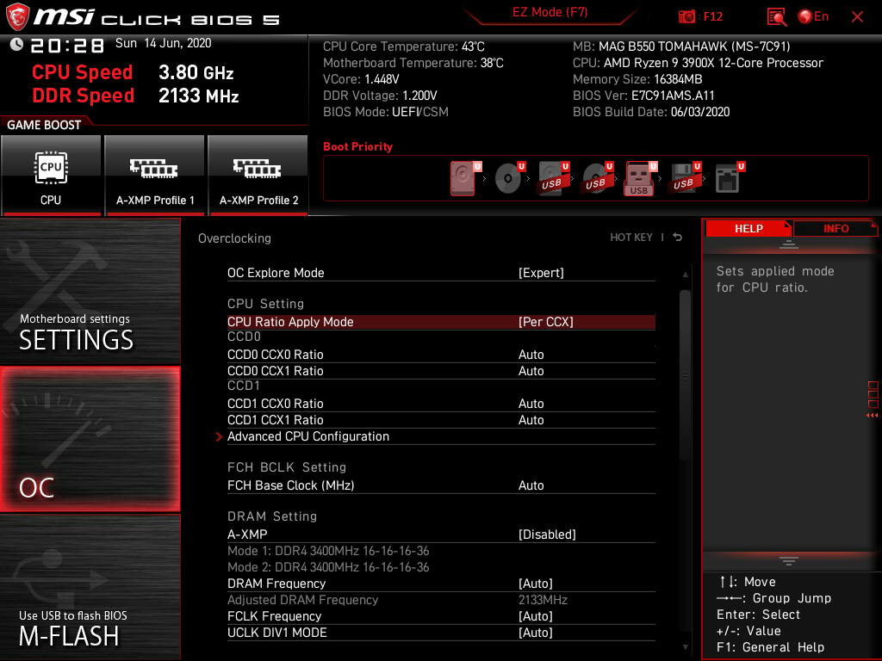The width and height of the screenshot is (882, 661).
Task: Click the CPU Core Temperature 43°C text
Action: pos(403,46)
